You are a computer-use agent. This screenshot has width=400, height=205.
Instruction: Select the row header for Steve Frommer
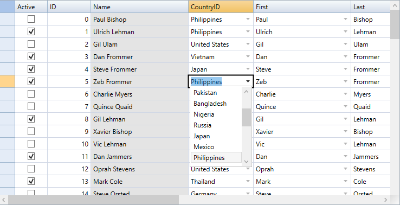(x=8, y=69)
